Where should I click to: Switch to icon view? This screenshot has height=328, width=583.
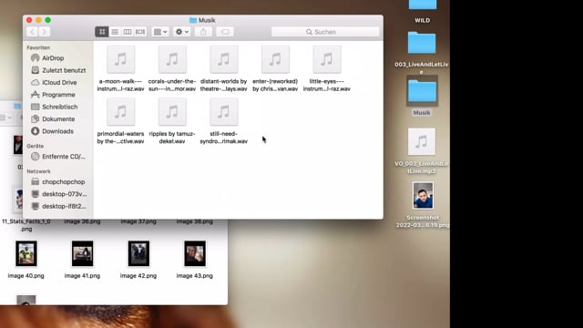click(102, 32)
